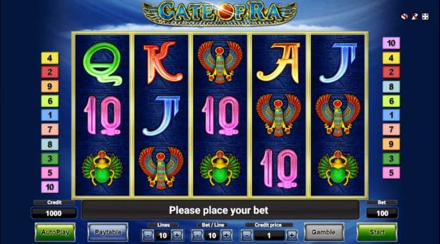The height and width of the screenshot is (244, 440).
Task: Decrease the number of Lines
Action: 148,235
